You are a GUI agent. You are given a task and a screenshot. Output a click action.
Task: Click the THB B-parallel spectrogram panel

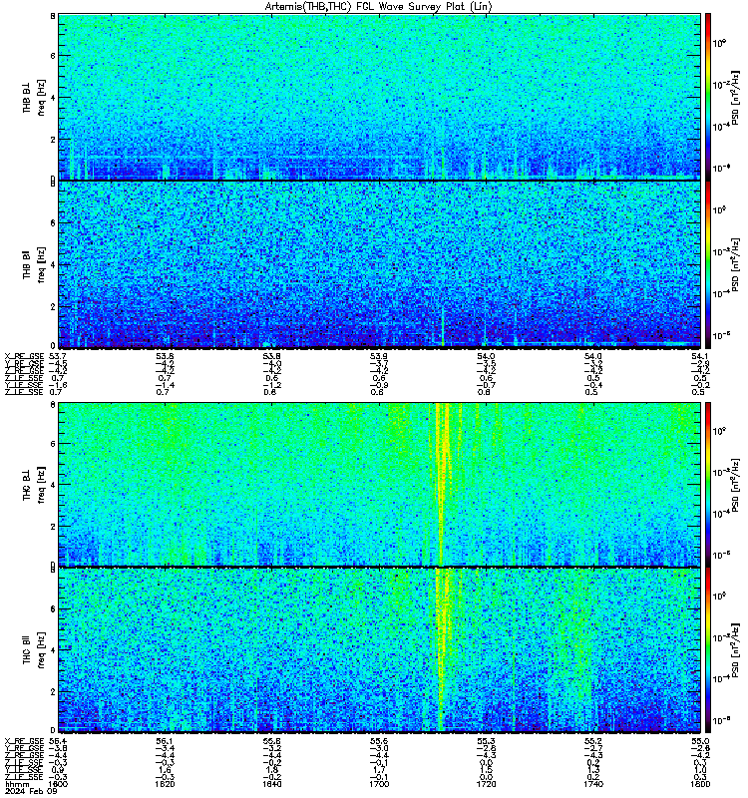pos(380,264)
